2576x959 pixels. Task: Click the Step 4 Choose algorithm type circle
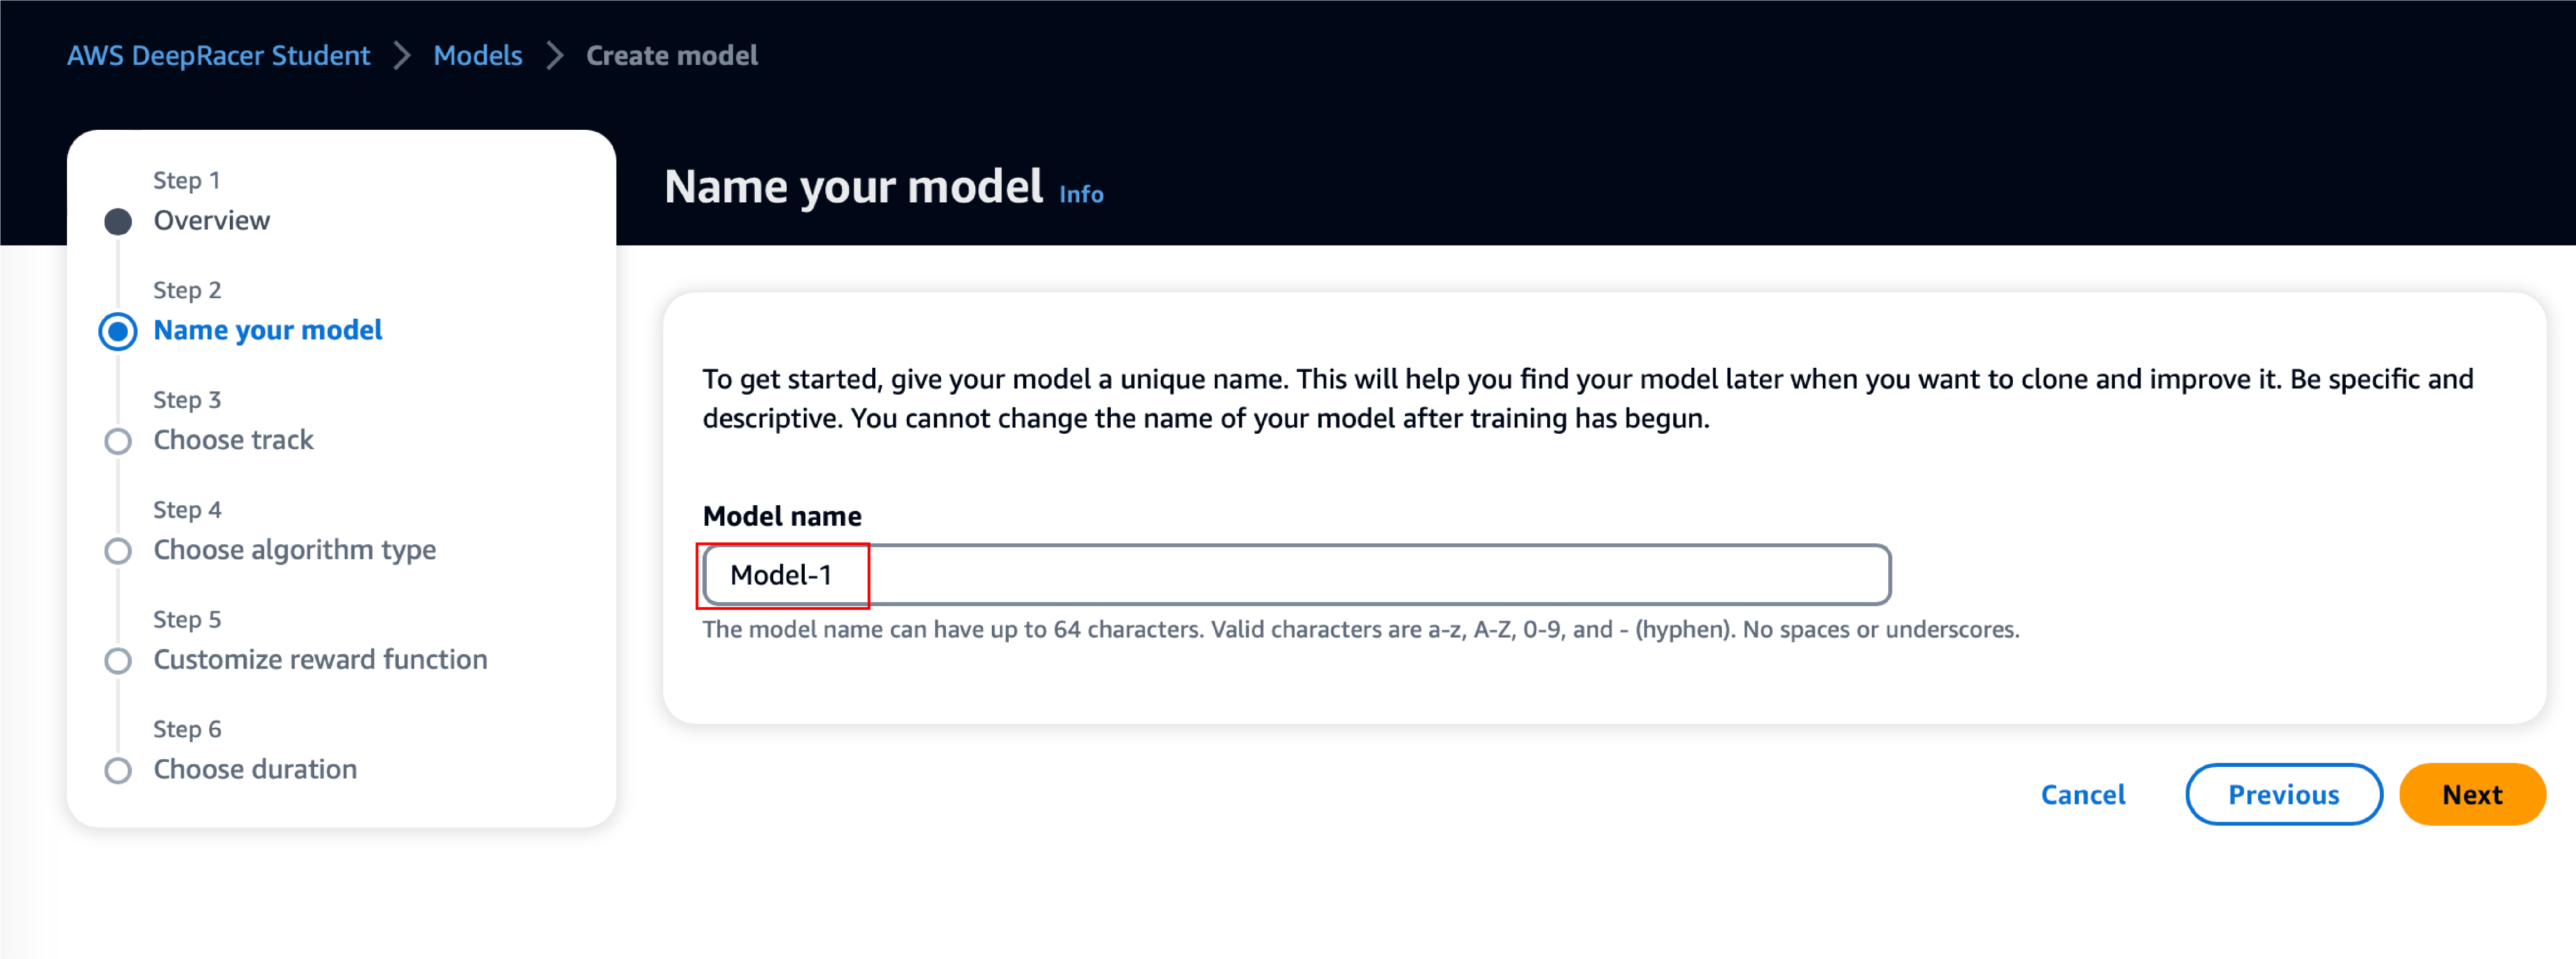(118, 550)
